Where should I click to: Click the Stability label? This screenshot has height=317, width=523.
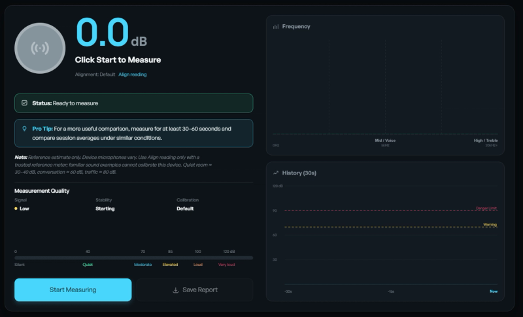pyautogui.click(x=104, y=200)
